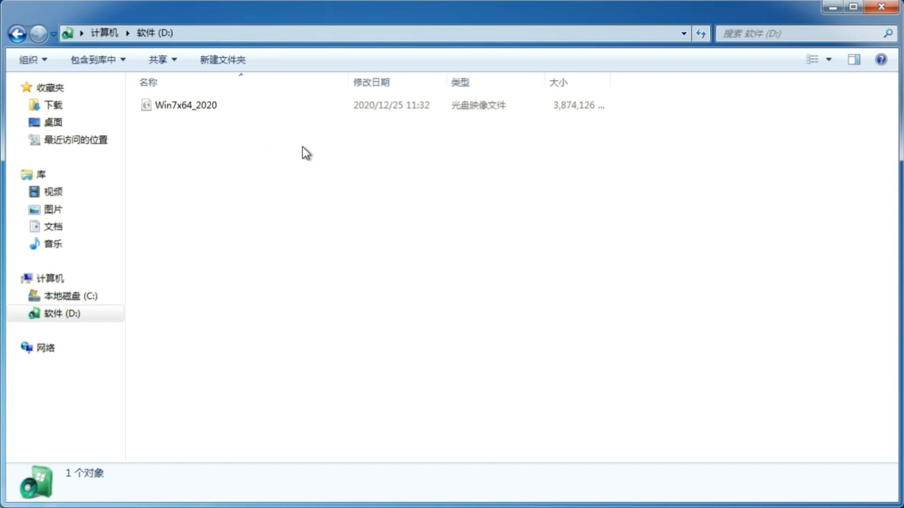Open 网络 section in sidebar
The width and height of the screenshot is (904, 508).
point(46,348)
